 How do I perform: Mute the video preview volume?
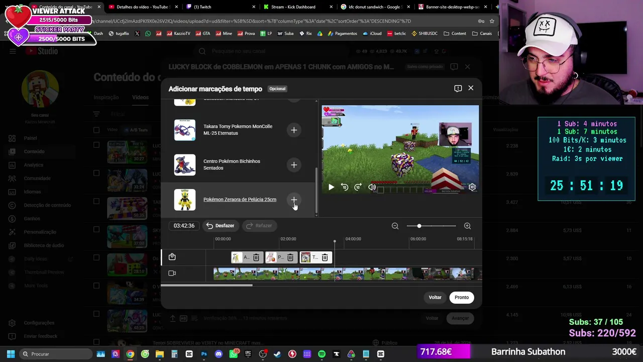click(372, 187)
